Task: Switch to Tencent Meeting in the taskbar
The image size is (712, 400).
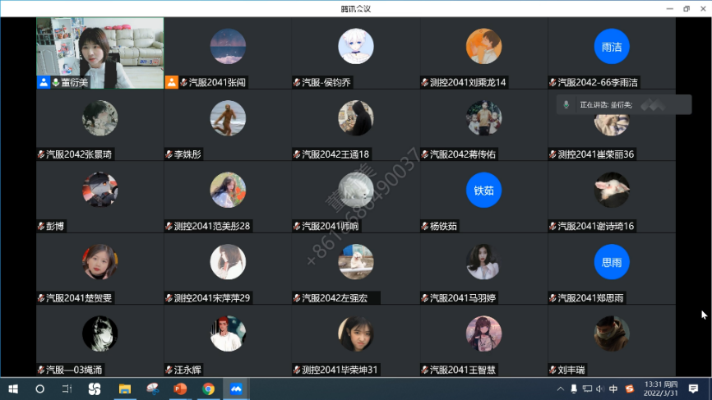Action: coord(237,389)
